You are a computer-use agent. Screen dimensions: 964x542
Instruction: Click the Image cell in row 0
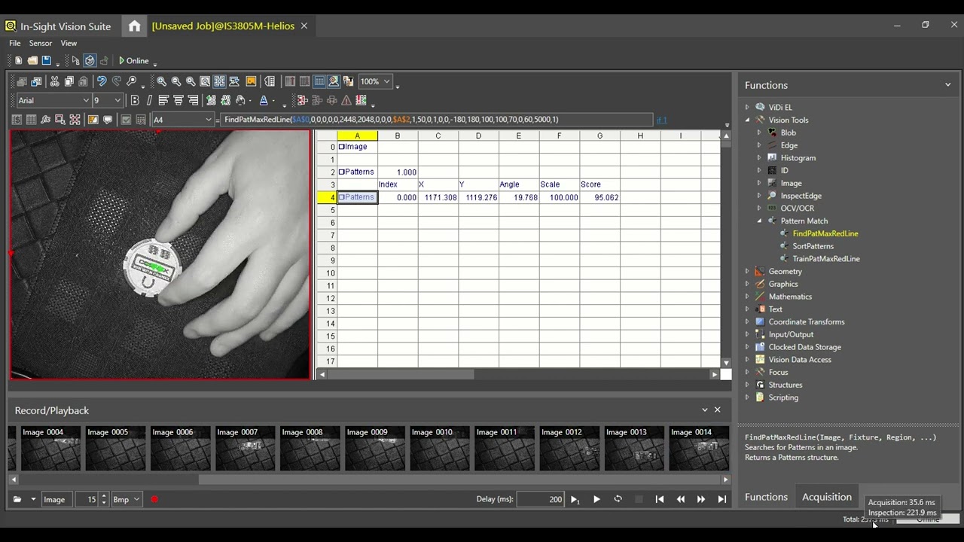(357, 147)
